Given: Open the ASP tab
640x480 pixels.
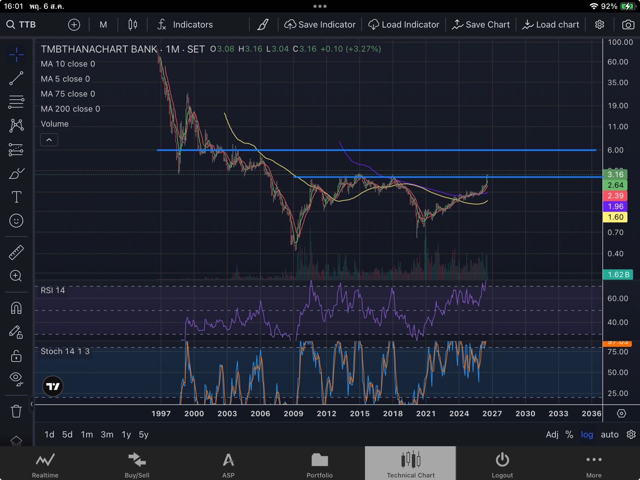Looking at the screenshot, I should pos(228,464).
